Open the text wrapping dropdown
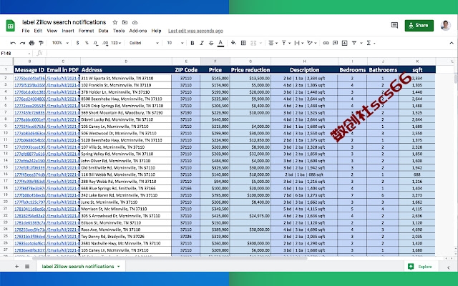 tap(299, 43)
